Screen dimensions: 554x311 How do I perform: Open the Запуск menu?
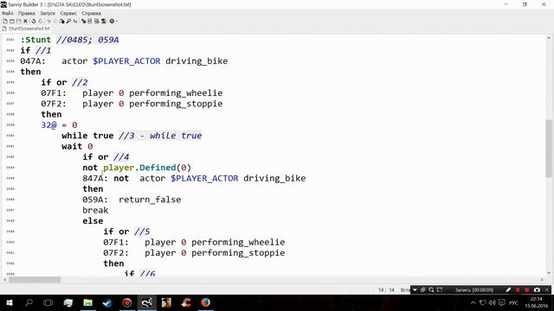48,14
